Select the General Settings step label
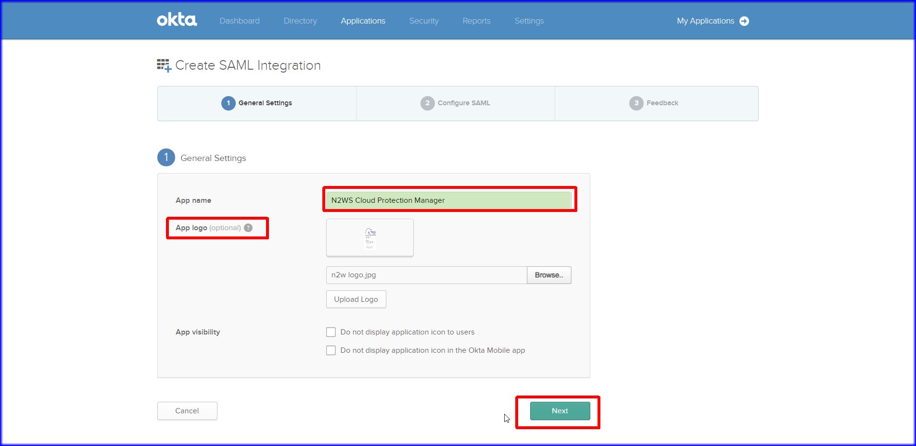The image size is (916, 446). click(x=265, y=103)
